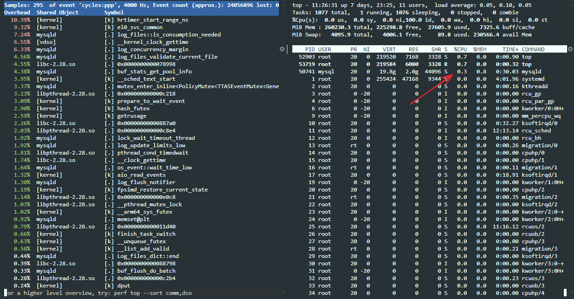Click the top process with PID 52903

pos(429,57)
